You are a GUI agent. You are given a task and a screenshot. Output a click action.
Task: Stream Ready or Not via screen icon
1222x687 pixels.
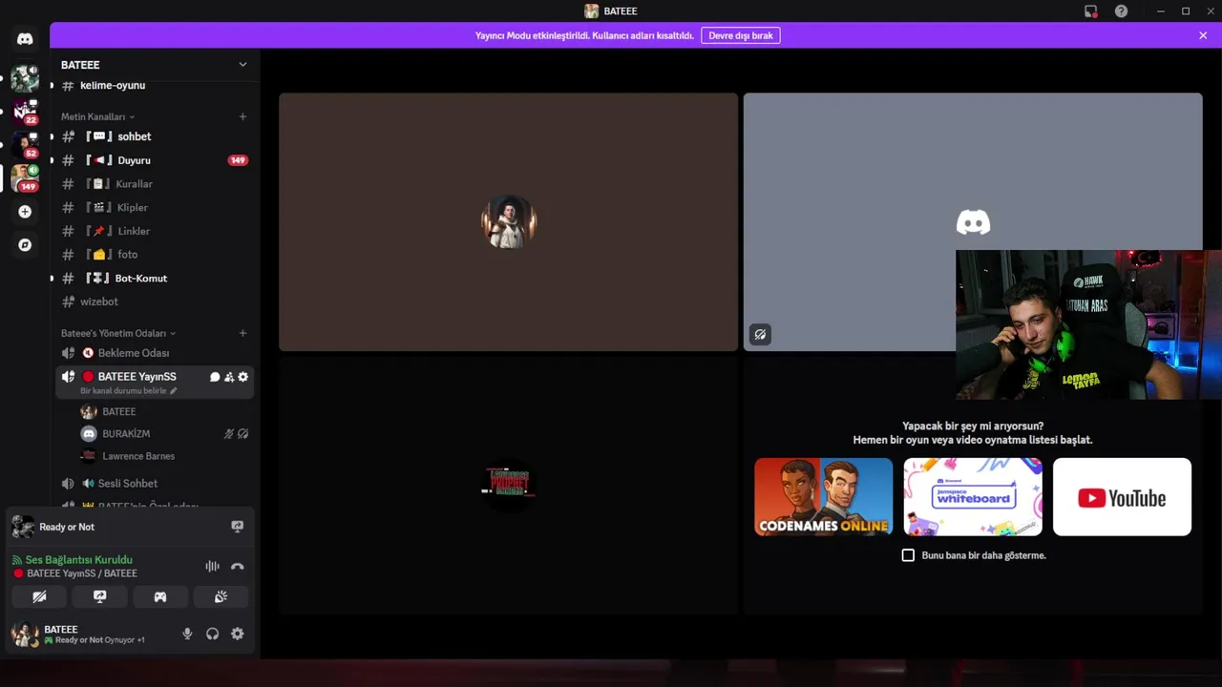pyautogui.click(x=237, y=527)
